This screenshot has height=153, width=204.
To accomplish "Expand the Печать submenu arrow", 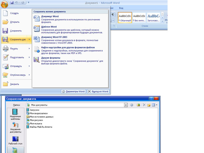I will point(29,49).
